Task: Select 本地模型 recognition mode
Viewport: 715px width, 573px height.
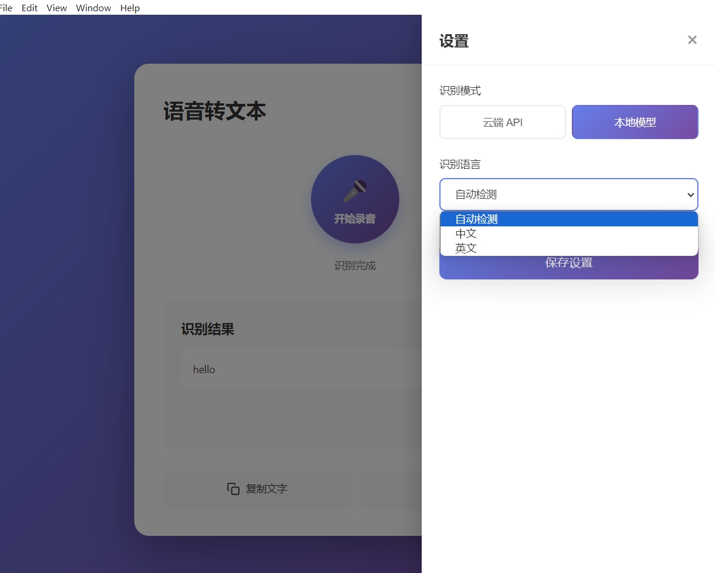Action: (x=634, y=122)
